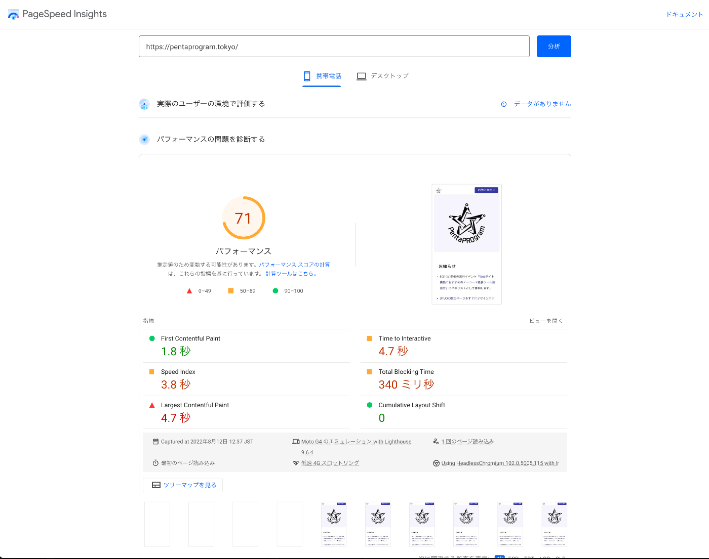This screenshot has width=709, height=559.
Task: Click the stopwatch icon beside 最初のページ読み込み
Action: tap(155, 463)
